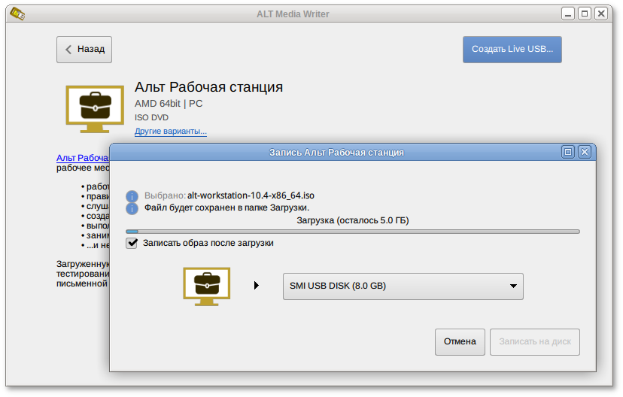Minimize the ALT Media Writer window

point(568,14)
